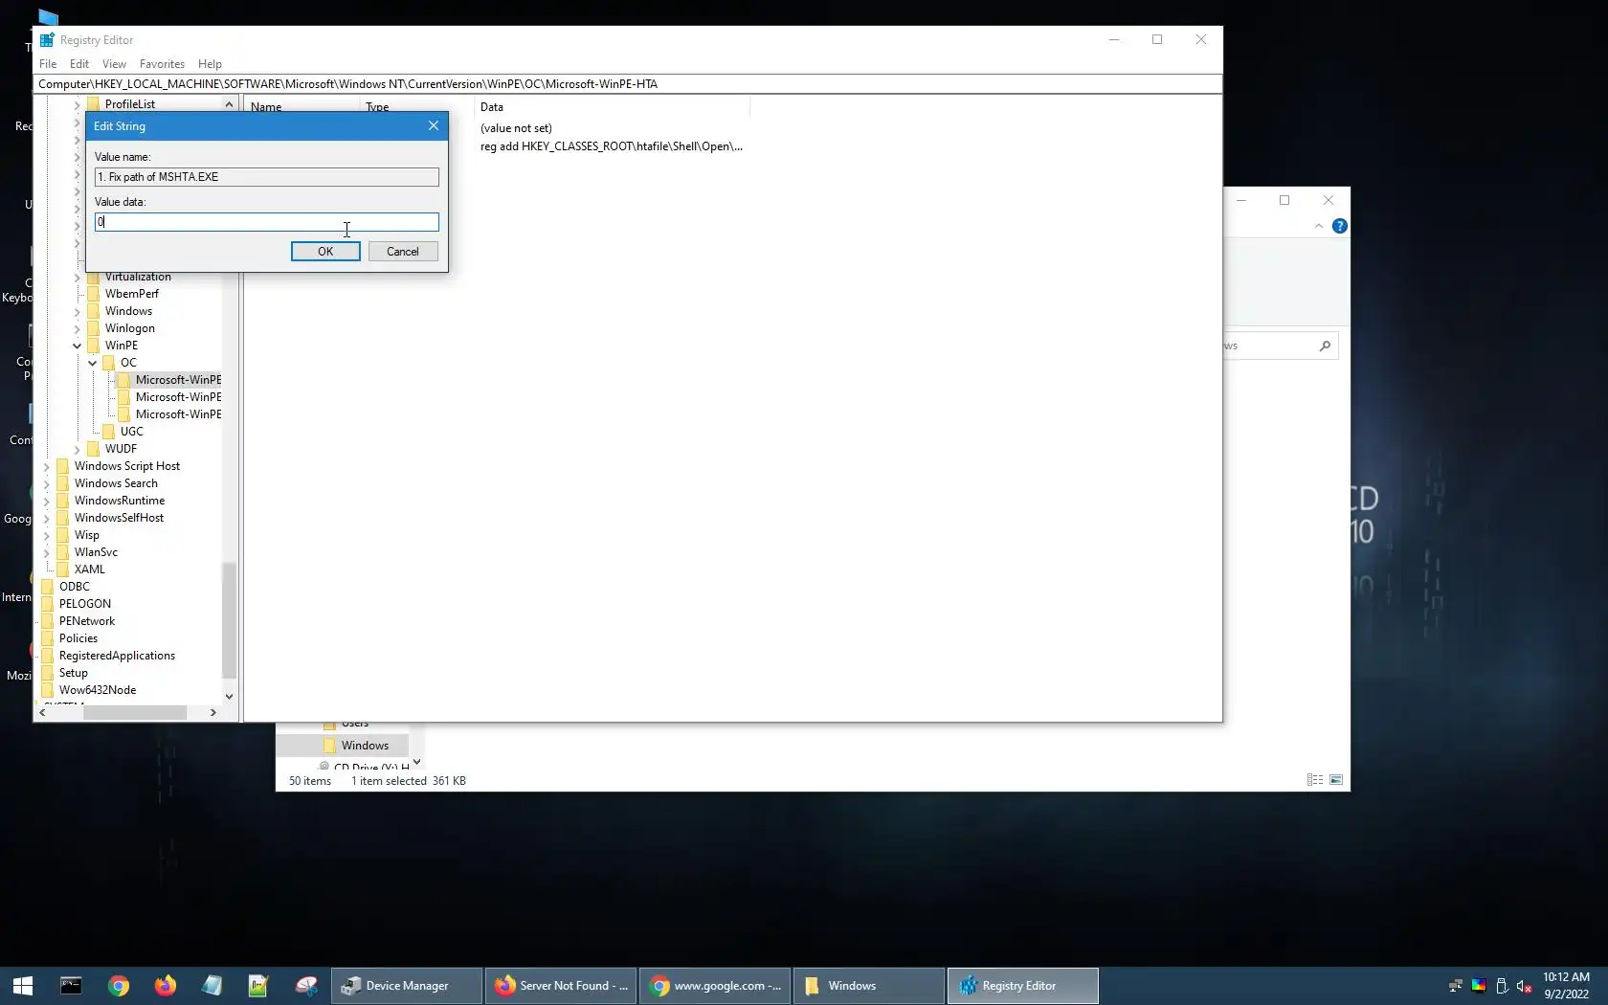Collapse the WinPE key
This screenshot has height=1005, width=1608.
[78, 346]
